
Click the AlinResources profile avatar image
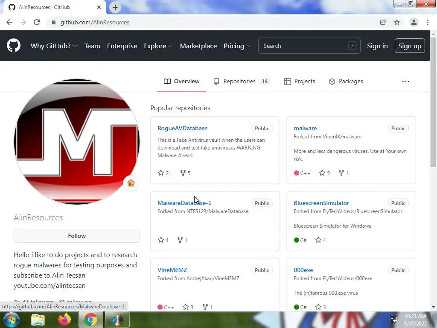tap(77, 142)
